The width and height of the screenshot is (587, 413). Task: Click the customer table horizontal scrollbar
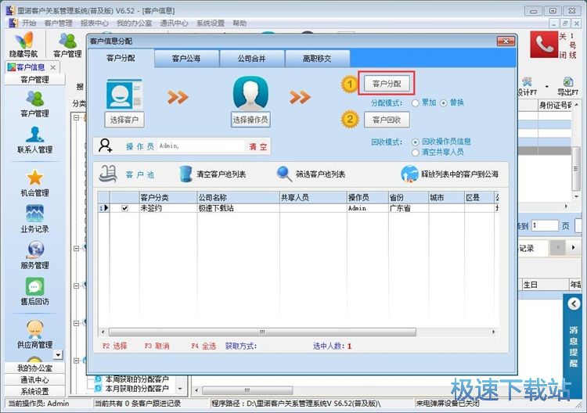(x=262, y=332)
